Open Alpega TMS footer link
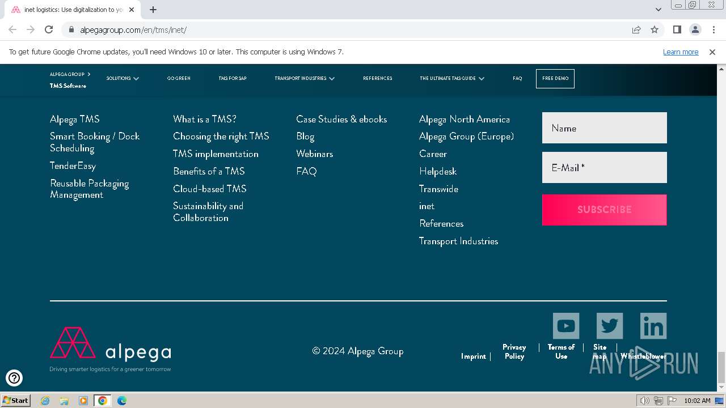This screenshot has width=726, height=408. [x=74, y=119]
